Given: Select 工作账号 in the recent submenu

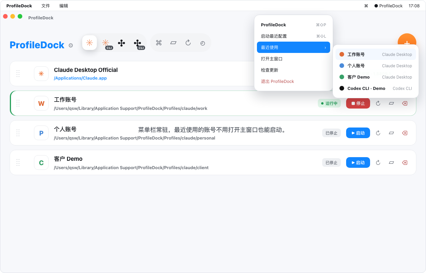Looking at the screenshot, I should (376, 54).
